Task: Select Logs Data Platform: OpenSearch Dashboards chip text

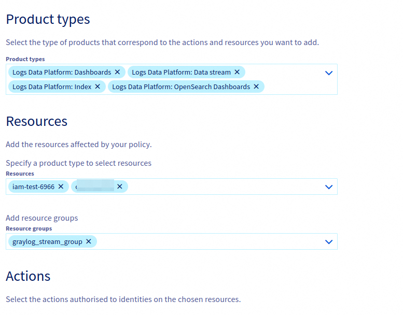Action: [x=181, y=87]
